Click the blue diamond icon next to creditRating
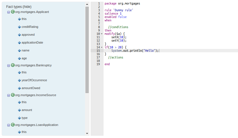Image resolution: width=238 pixels, height=138 pixels. click(19, 27)
